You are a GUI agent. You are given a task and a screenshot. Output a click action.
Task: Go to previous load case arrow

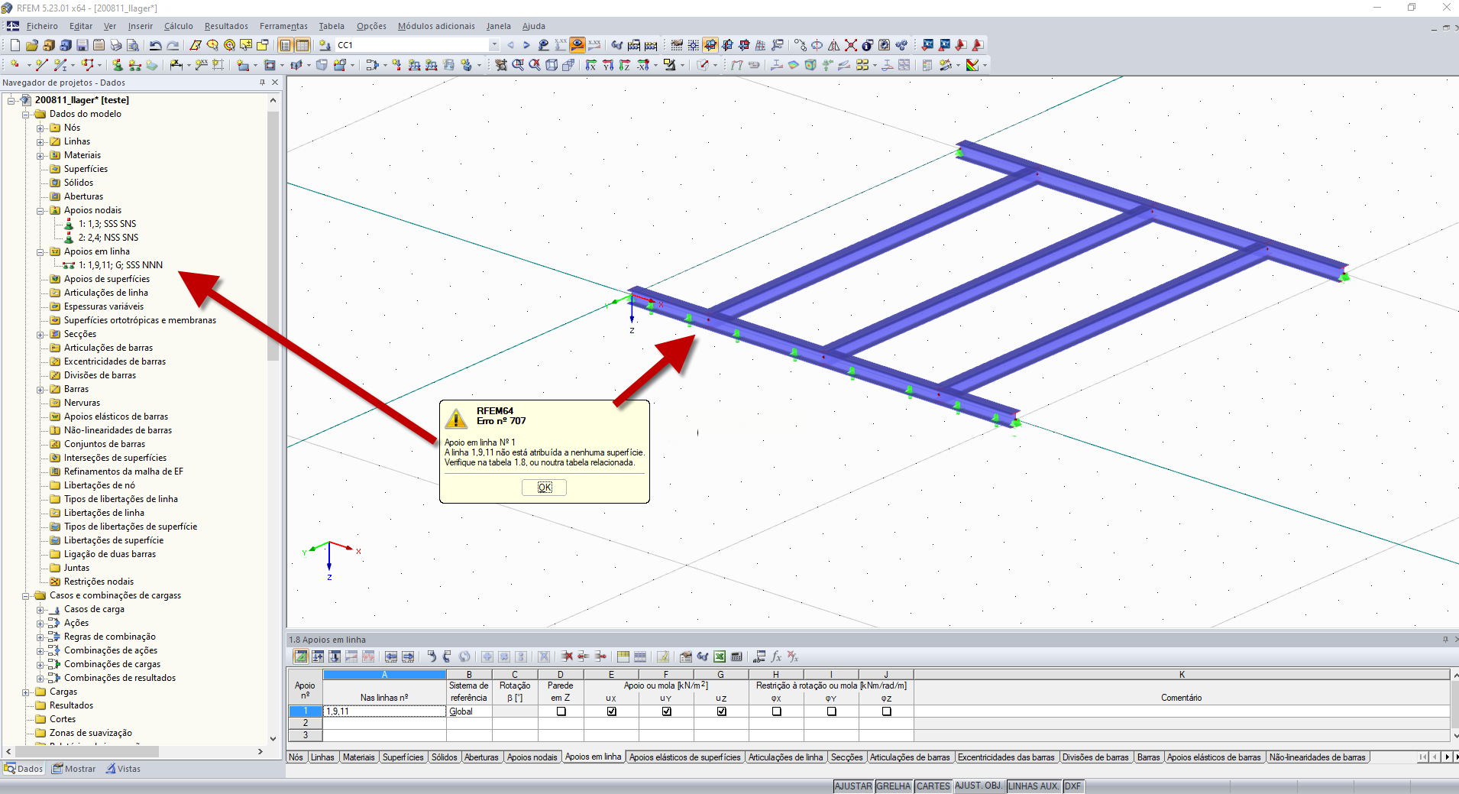[x=510, y=45]
